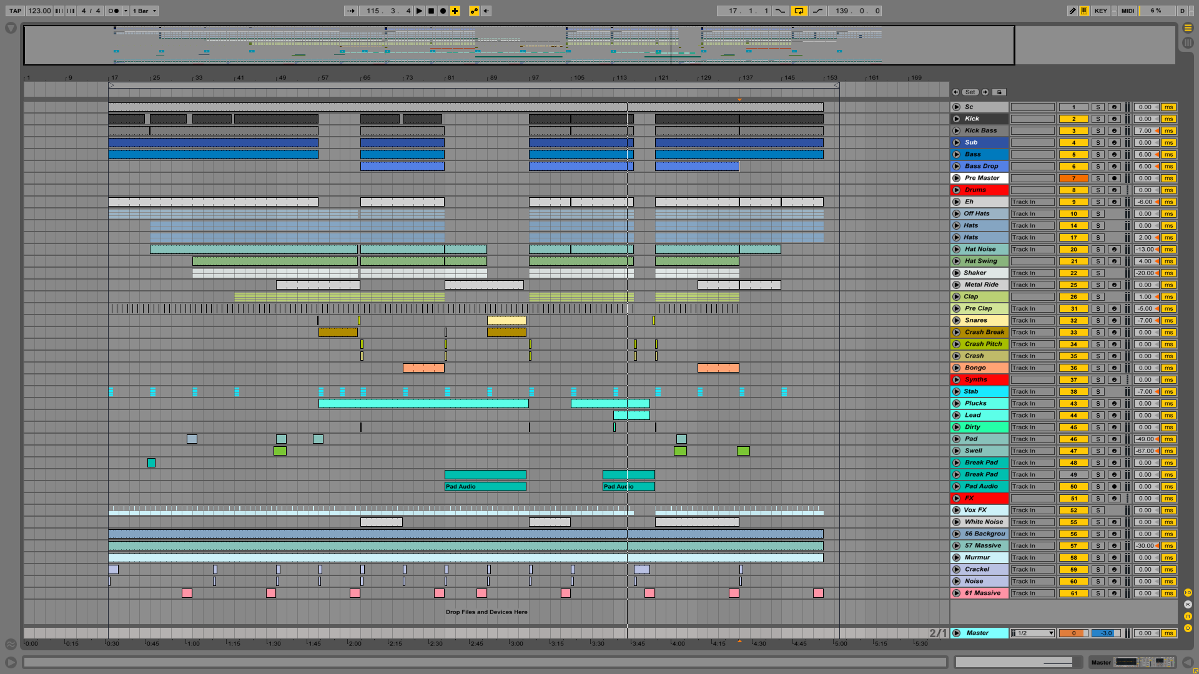Viewport: 1199px width, 674px height.
Task: Click the TAP tempo button
Action: pyautogui.click(x=16, y=11)
